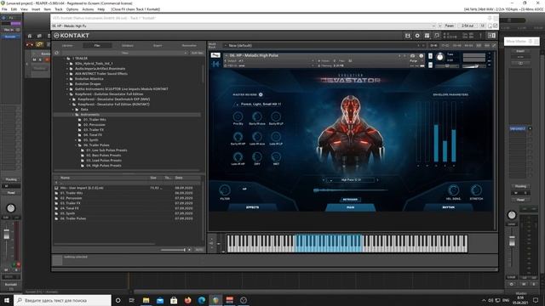Image resolution: width=545 pixels, height=306 pixels.
Task: Click Kontakt minimize view icon
Action: [x=437, y=36]
